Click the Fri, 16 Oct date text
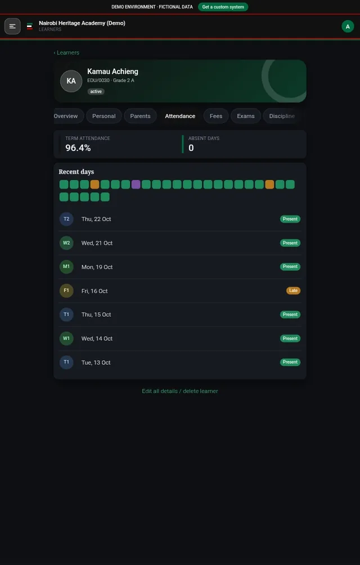 click(94, 291)
